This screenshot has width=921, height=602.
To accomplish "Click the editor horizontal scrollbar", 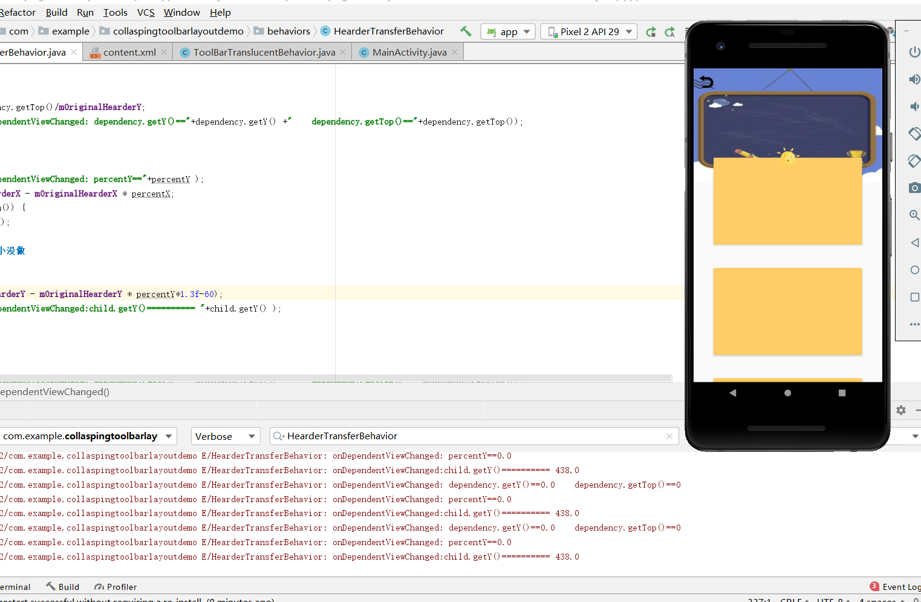I will (336, 378).
